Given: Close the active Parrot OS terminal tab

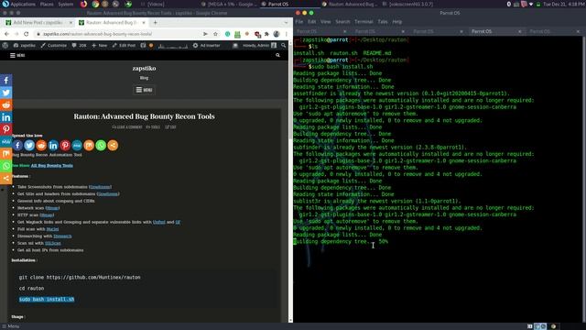Looking at the screenshot, I should click(519, 31).
